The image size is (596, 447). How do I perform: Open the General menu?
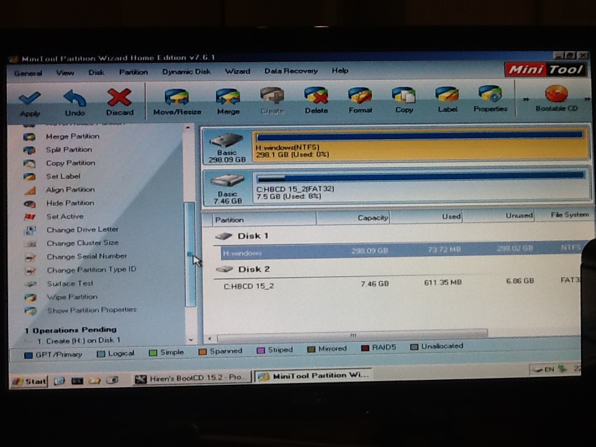28,73
